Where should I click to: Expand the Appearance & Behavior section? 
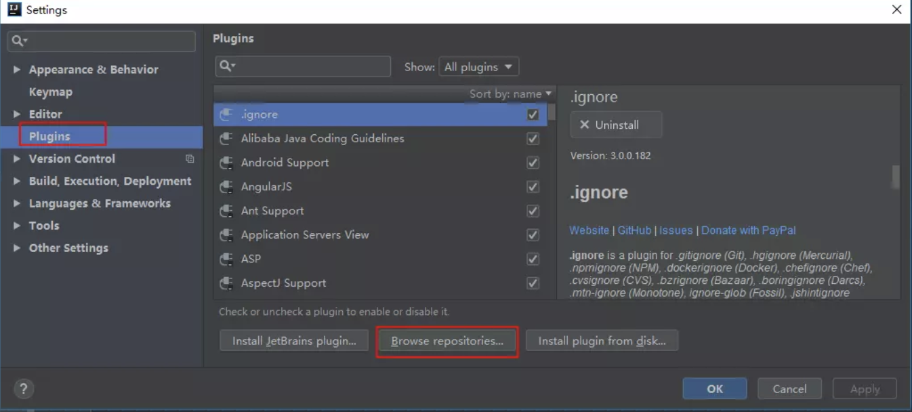[17, 70]
